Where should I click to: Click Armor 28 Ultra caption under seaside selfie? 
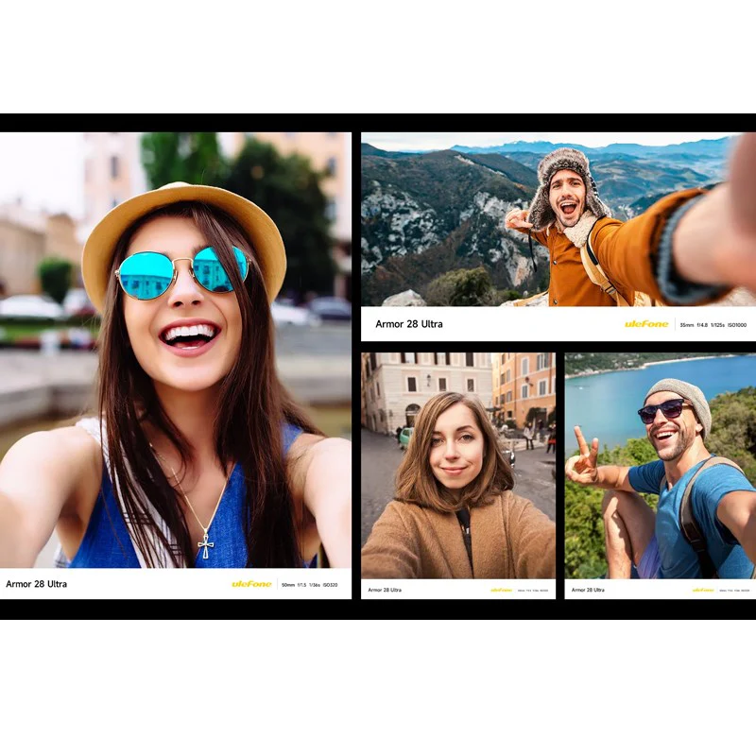(588, 590)
